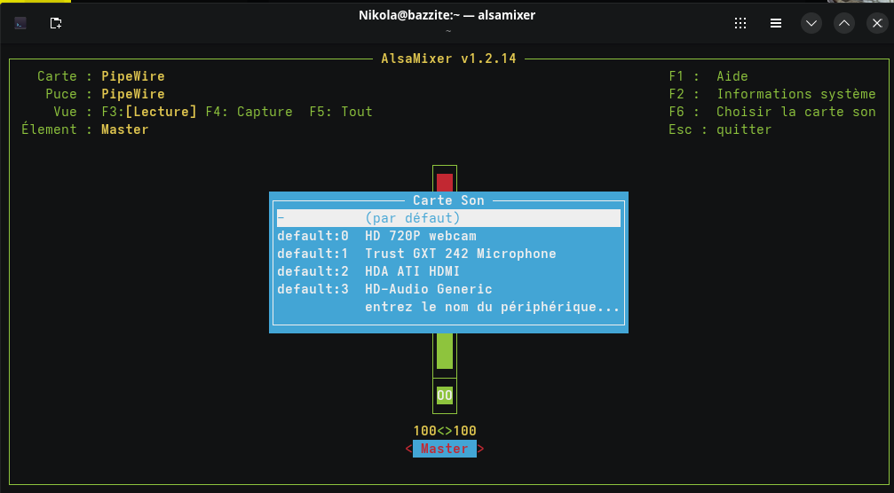Click the '100<>100' volume level value
The height and width of the screenshot is (493, 894).
[x=445, y=431]
